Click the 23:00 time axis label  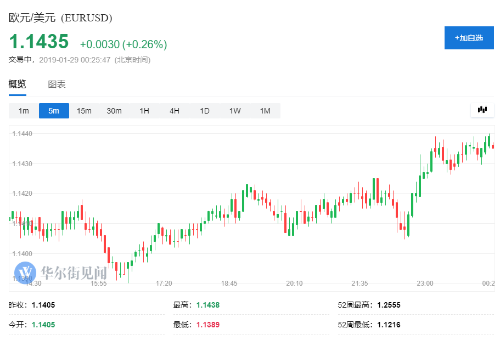coord(425,283)
